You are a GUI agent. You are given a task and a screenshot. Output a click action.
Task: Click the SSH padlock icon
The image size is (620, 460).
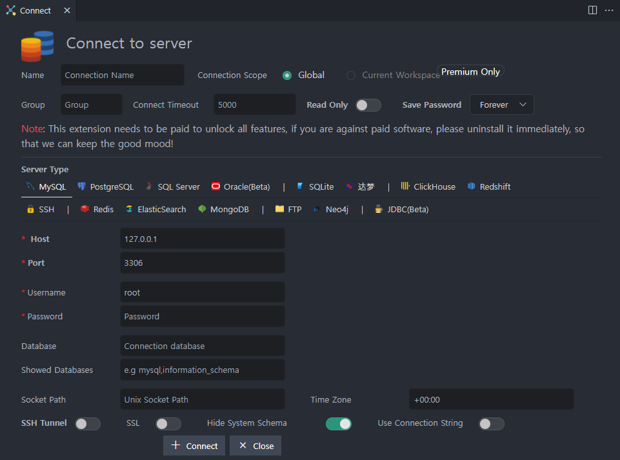click(x=30, y=209)
